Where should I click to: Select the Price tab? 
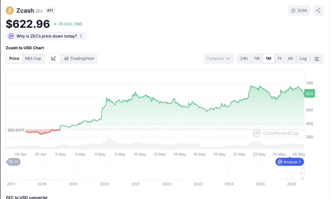click(14, 58)
